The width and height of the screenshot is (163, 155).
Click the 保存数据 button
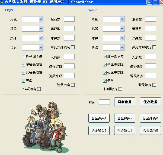(x=150, y=102)
